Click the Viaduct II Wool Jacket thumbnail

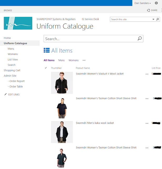coord(62,83)
